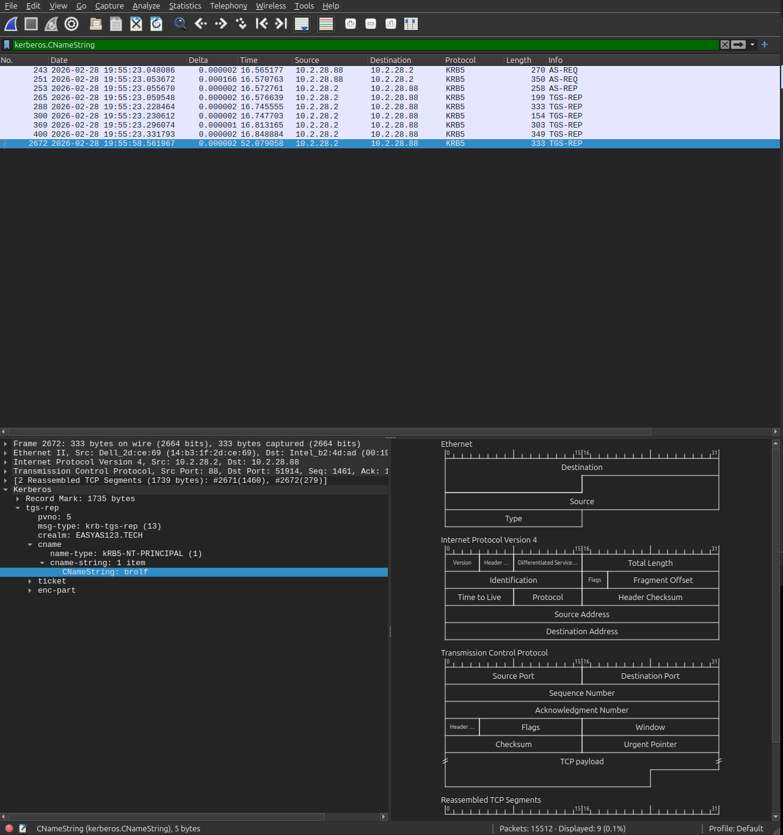Clear the kerberos.CNameString display filter
This screenshot has height=835, width=783.
725,45
